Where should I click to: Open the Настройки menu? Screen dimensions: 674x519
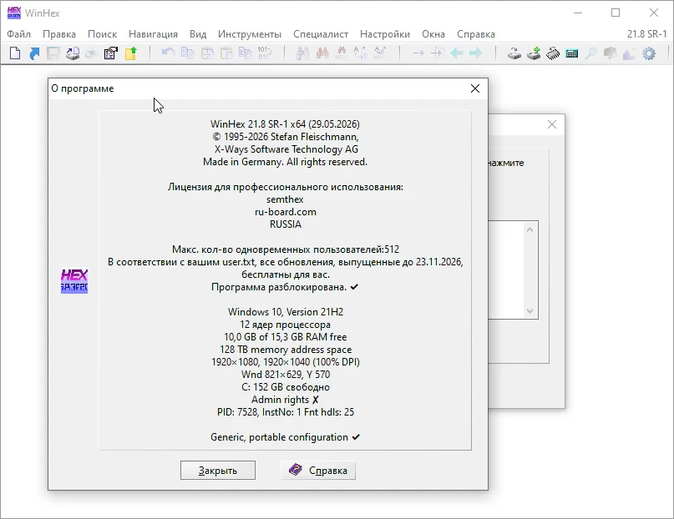pos(385,34)
